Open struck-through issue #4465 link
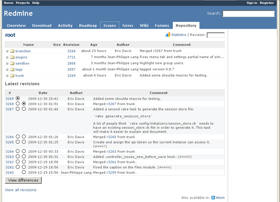The height and width of the screenshot is (202, 280). (185, 157)
